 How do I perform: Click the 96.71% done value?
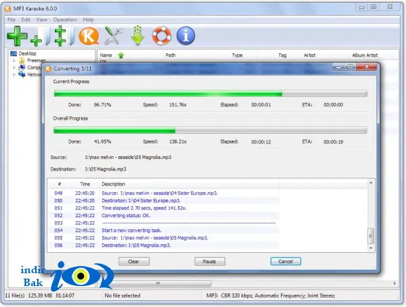tap(102, 105)
